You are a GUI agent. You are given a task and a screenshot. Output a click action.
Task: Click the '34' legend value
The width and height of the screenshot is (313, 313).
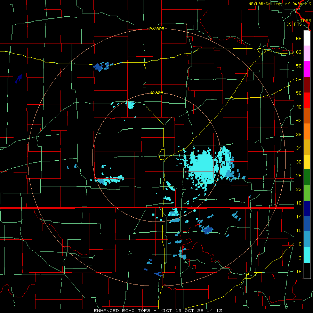[299, 148]
